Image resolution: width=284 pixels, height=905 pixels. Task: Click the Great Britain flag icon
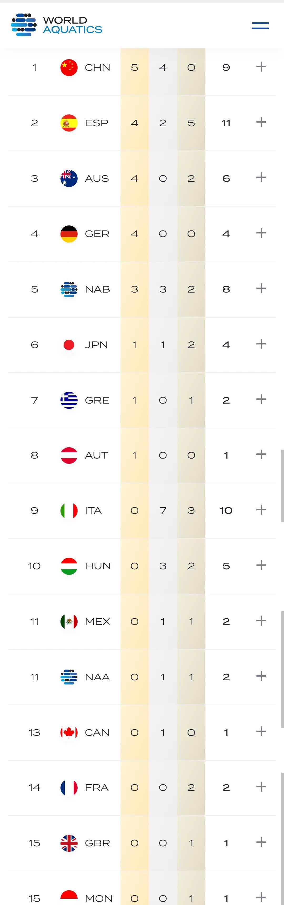click(69, 843)
